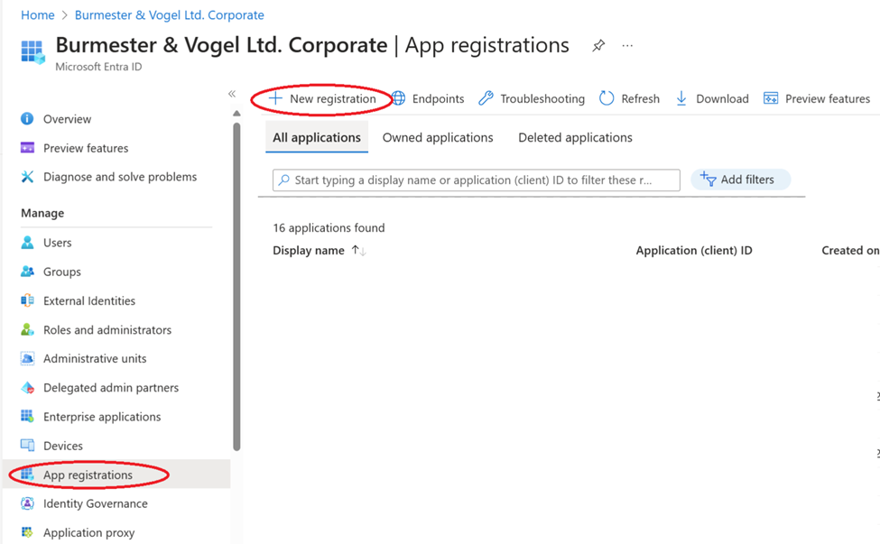This screenshot has width=880, height=544.
Task: Click the Roles and administrators icon
Action: pos(27,330)
